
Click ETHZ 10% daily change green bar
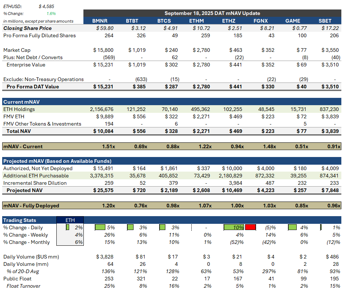(234, 227)
